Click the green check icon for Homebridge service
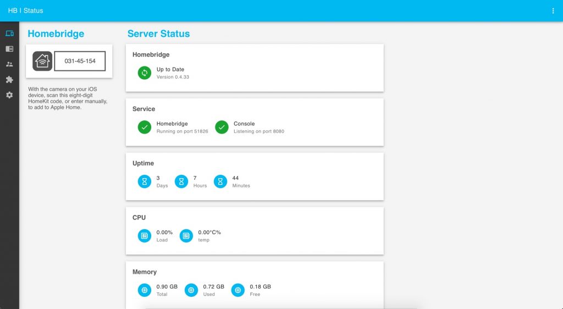Viewport: 563px width, 309px height. pos(145,127)
